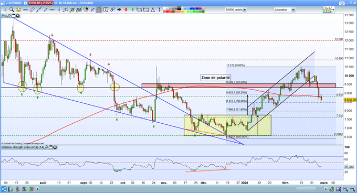Expand the 10000 unités dropdown
The height and width of the screenshot is (193, 357).
coord(245,10)
